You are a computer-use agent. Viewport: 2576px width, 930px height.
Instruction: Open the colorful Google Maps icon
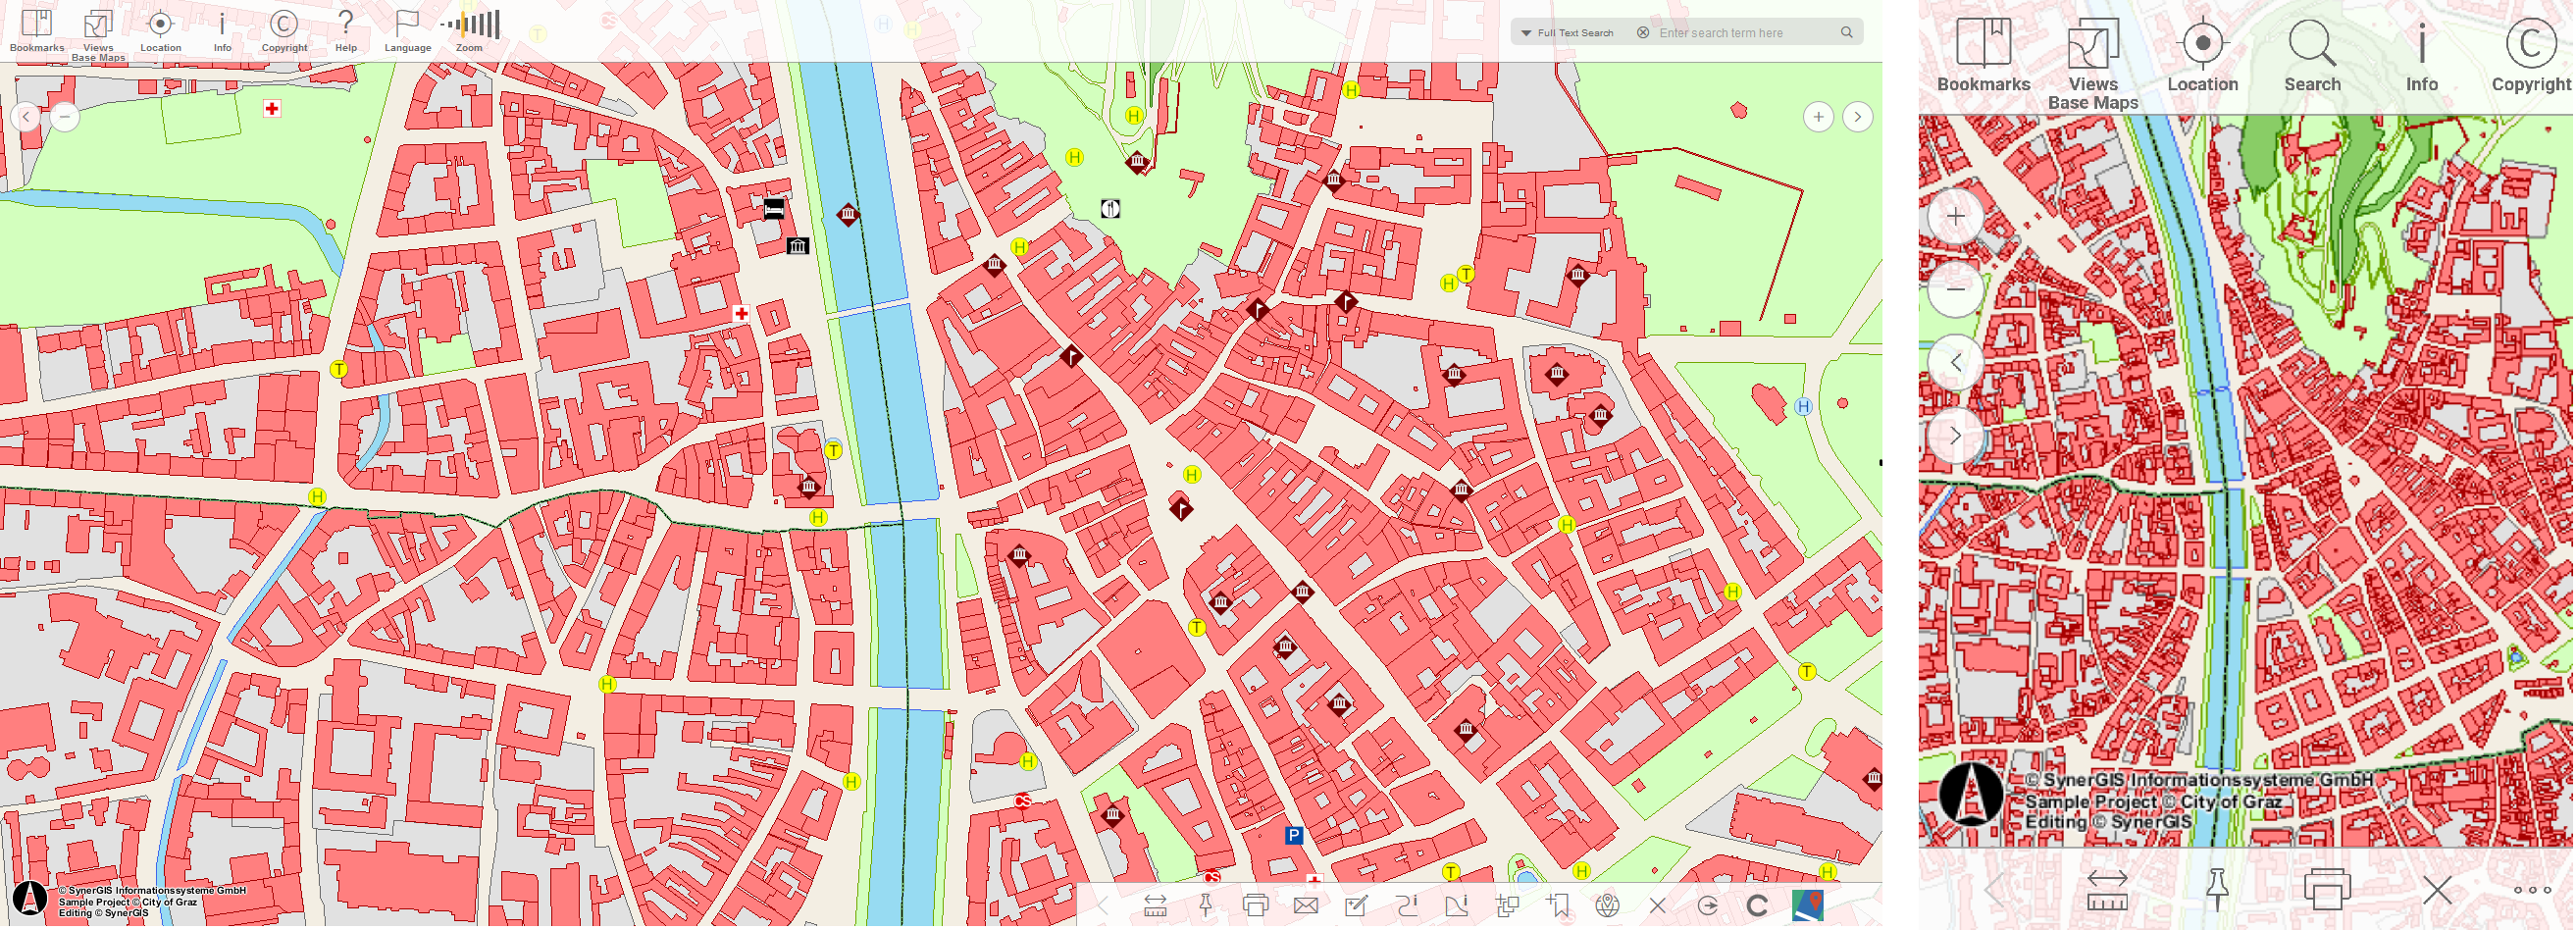[x=1808, y=905]
